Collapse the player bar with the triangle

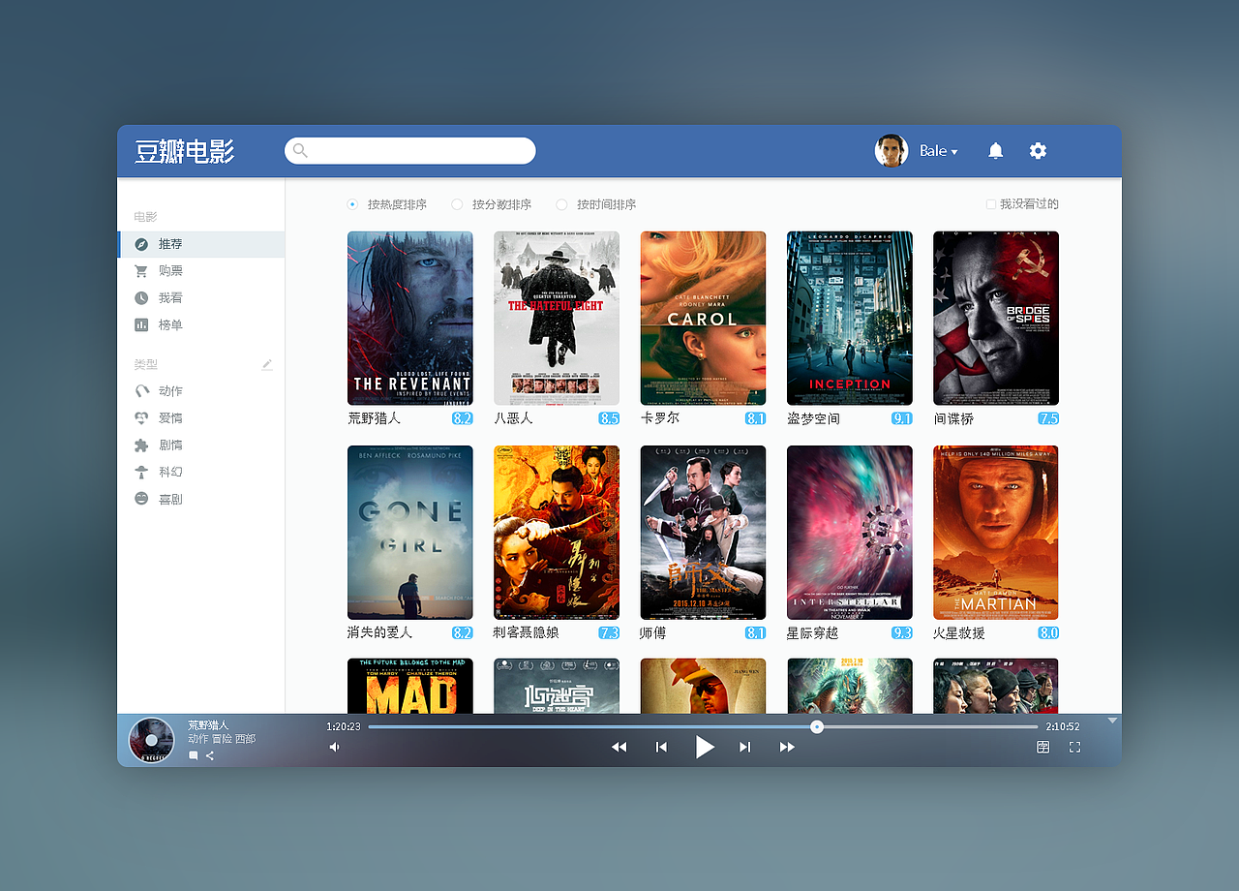click(1112, 721)
